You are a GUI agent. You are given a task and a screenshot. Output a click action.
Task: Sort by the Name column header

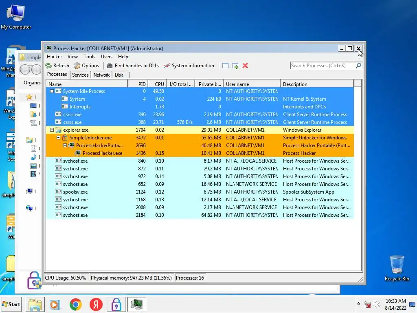pyautogui.click(x=87, y=84)
